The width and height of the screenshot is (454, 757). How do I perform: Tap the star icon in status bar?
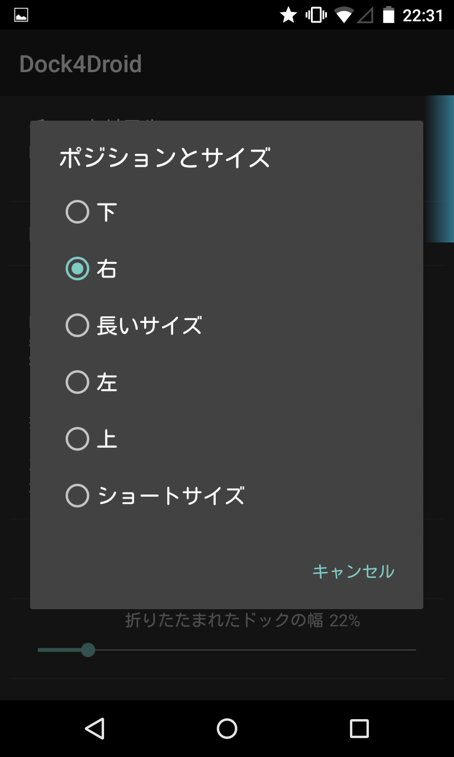point(288,15)
